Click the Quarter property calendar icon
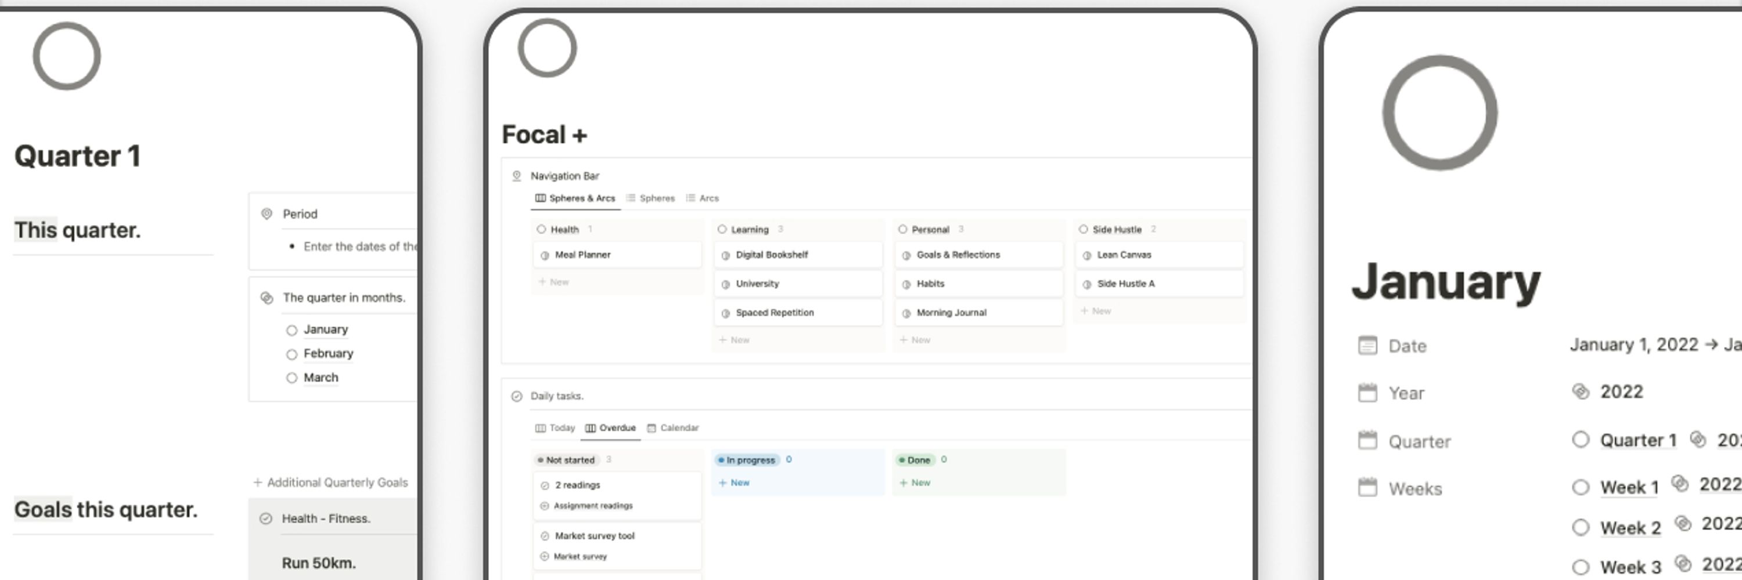1742x580 pixels. click(x=1367, y=441)
